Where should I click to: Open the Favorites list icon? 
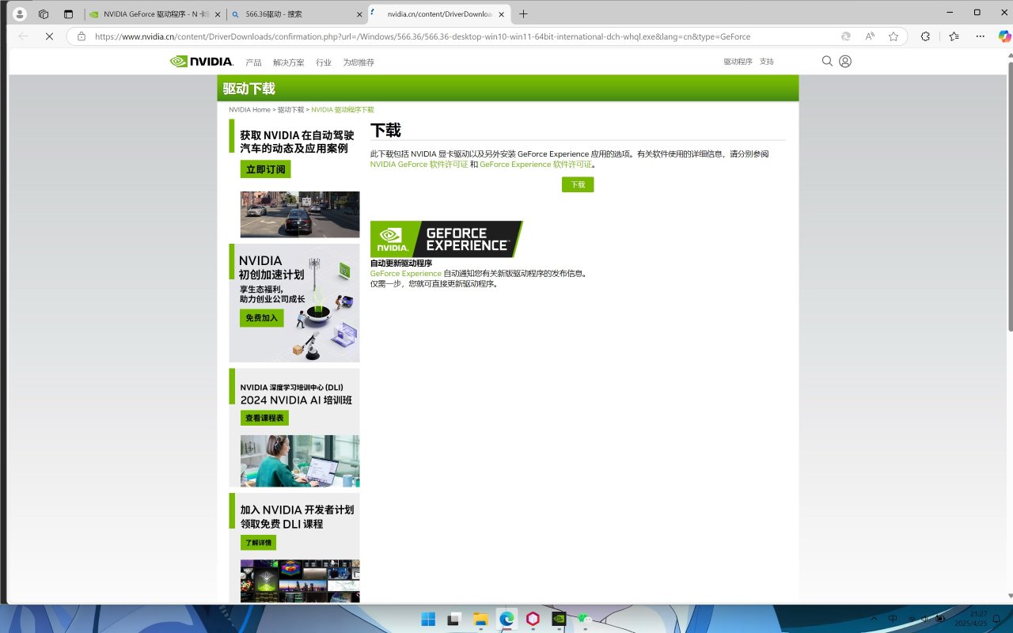[x=954, y=36]
